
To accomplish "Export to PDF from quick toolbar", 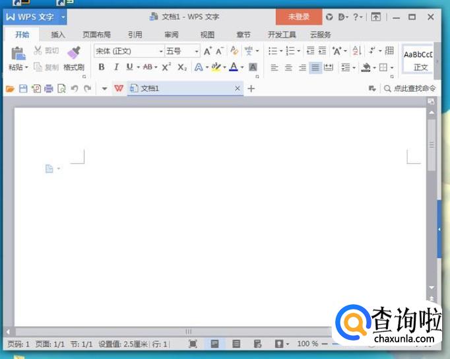I will tap(36, 88).
